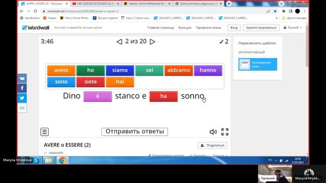Click the Wordwall logo

[36, 27]
